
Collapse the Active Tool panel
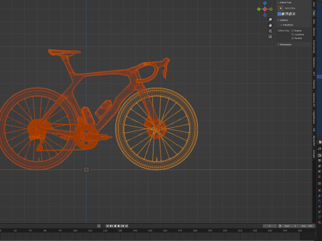pyautogui.click(x=278, y=3)
